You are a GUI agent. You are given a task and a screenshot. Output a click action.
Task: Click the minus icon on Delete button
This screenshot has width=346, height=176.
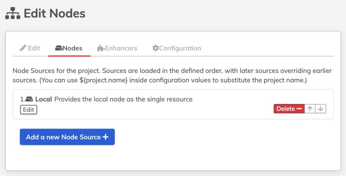click(299, 109)
